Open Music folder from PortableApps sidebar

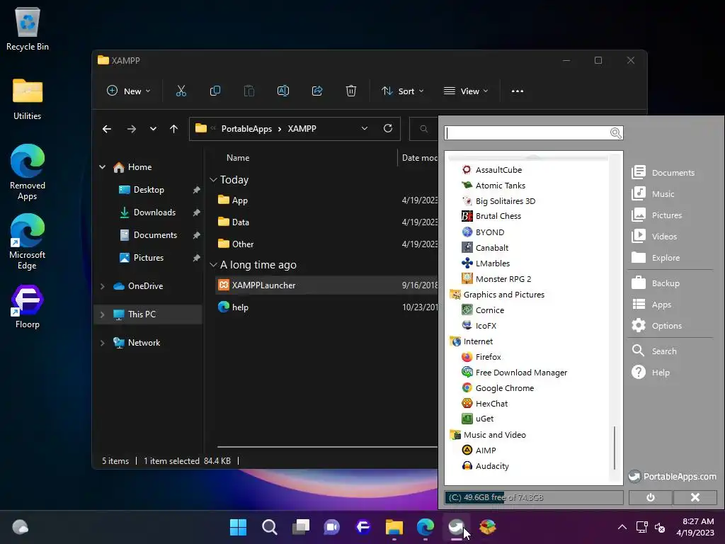click(x=653, y=194)
